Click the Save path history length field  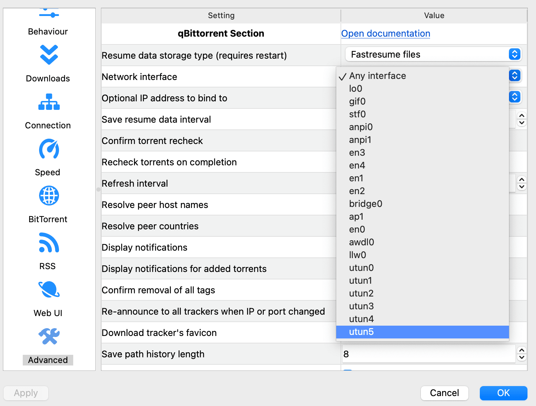(429, 354)
